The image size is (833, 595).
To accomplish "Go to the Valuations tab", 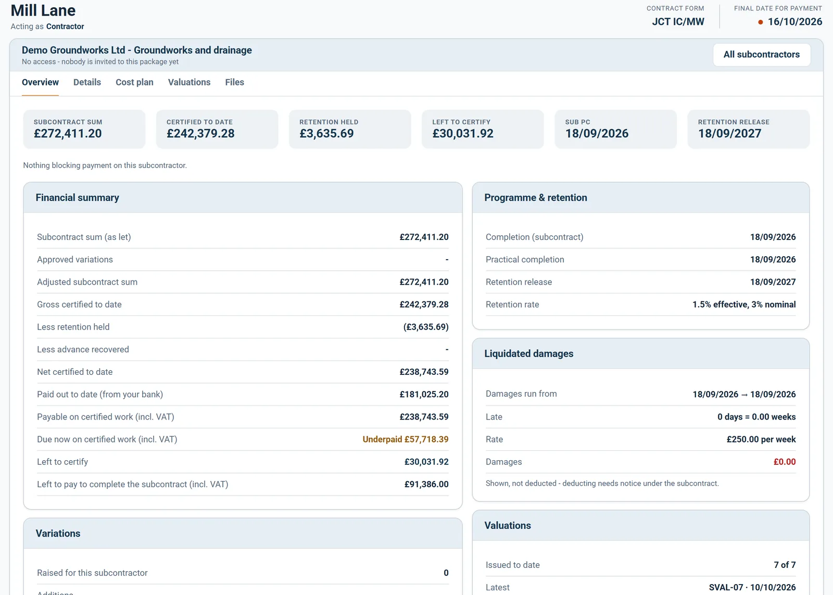I will [x=189, y=82].
